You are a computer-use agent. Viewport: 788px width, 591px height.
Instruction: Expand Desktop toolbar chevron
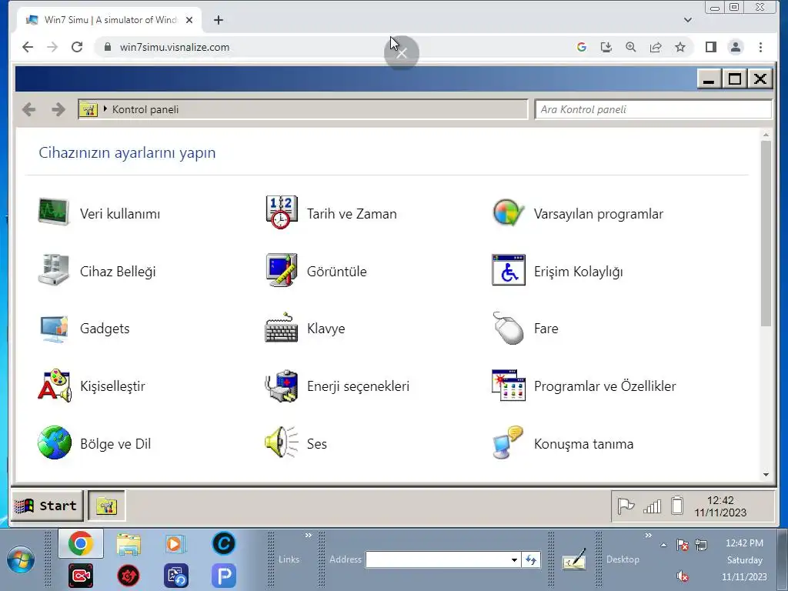click(648, 536)
